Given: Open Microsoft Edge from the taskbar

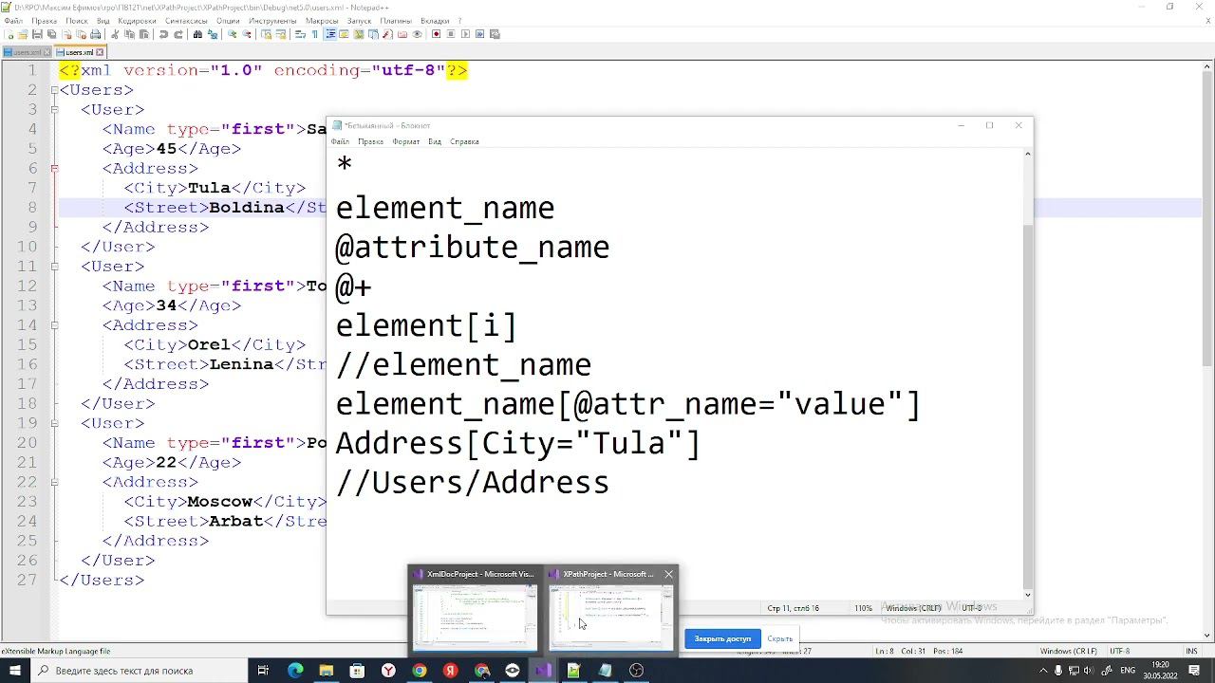Looking at the screenshot, I should coord(295,671).
